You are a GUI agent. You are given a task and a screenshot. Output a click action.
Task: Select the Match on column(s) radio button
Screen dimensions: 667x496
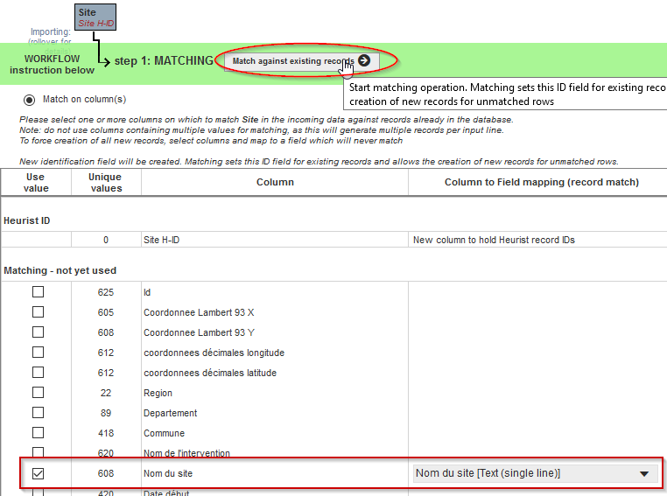point(30,100)
